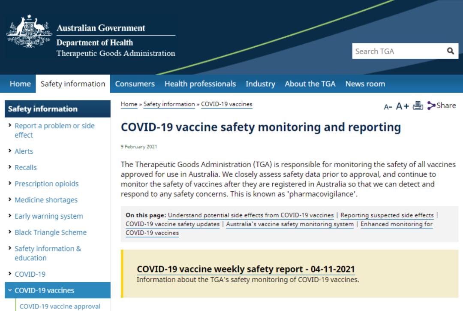The height and width of the screenshot is (311, 463).
Task: Open the News room tab
Action: (x=365, y=84)
